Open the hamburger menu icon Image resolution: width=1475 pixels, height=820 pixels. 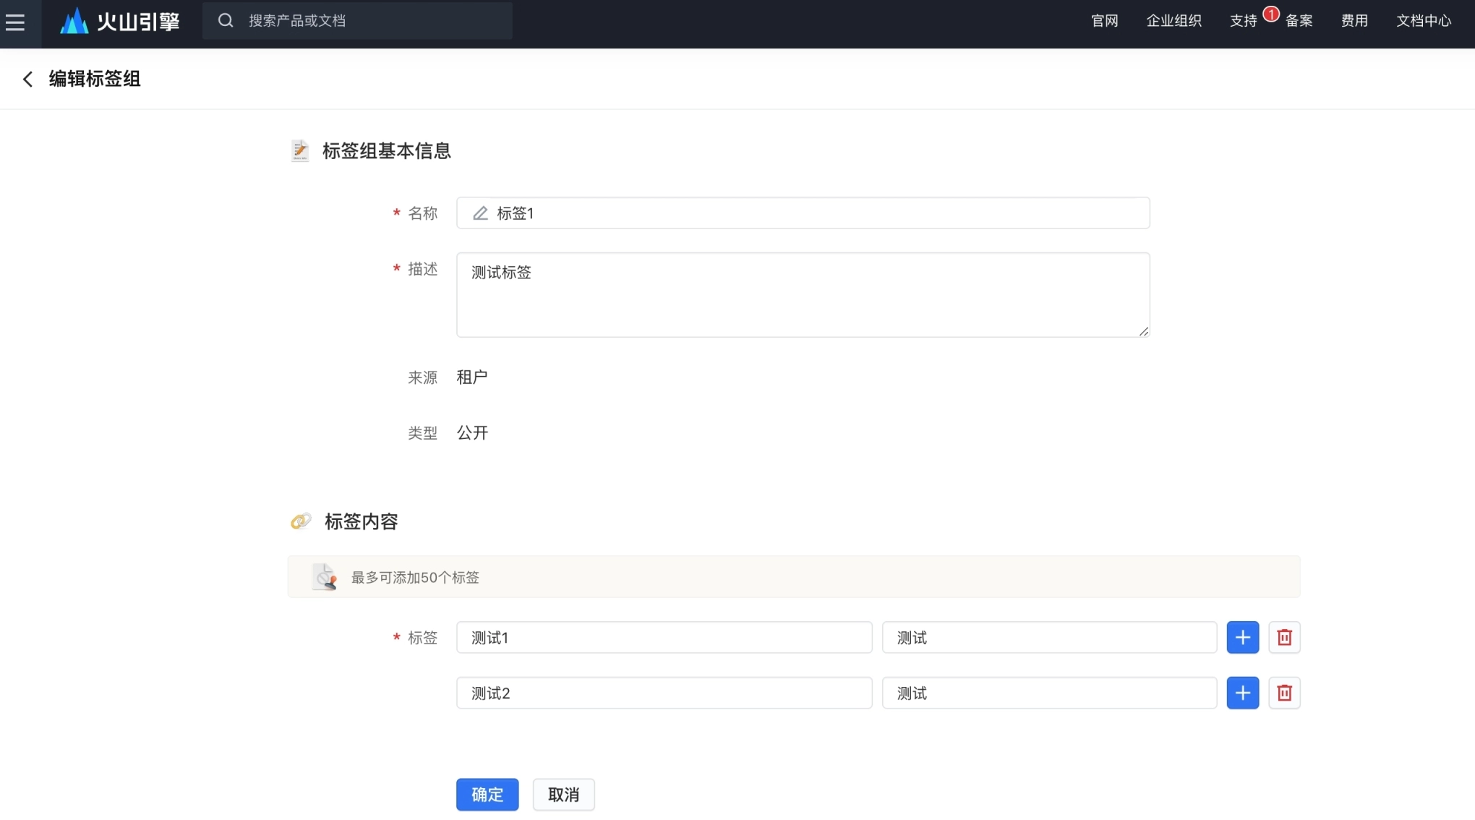pos(15,22)
